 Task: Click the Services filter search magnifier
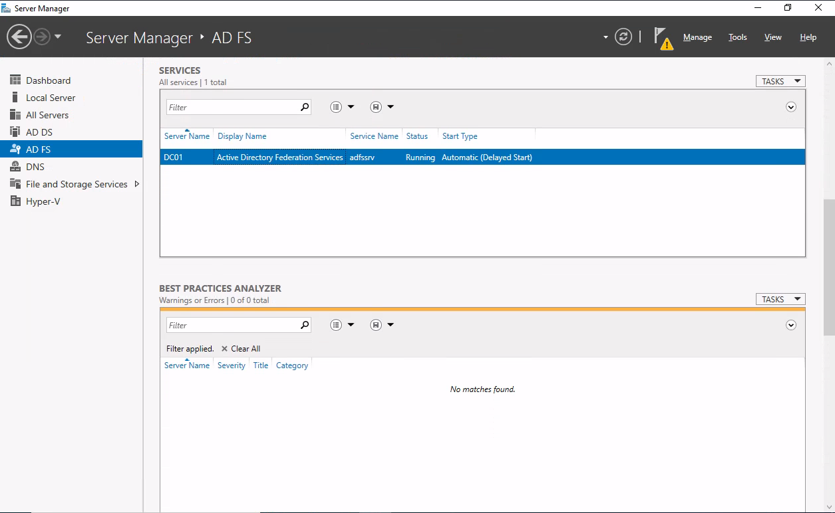(x=305, y=107)
